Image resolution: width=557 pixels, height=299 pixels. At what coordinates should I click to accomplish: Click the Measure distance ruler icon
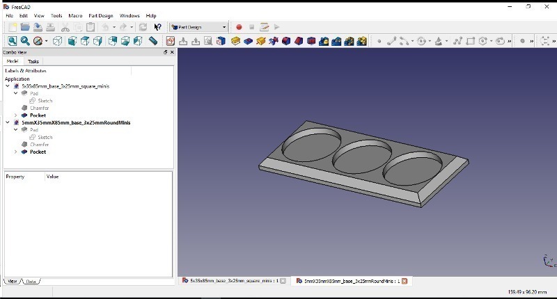[x=153, y=41]
